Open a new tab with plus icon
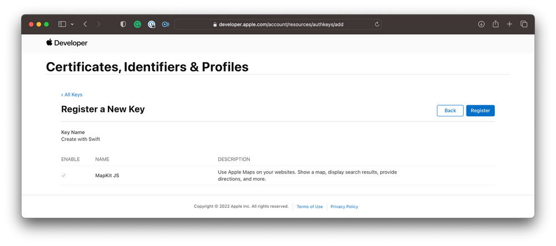This screenshot has width=556, height=246. point(509,24)
